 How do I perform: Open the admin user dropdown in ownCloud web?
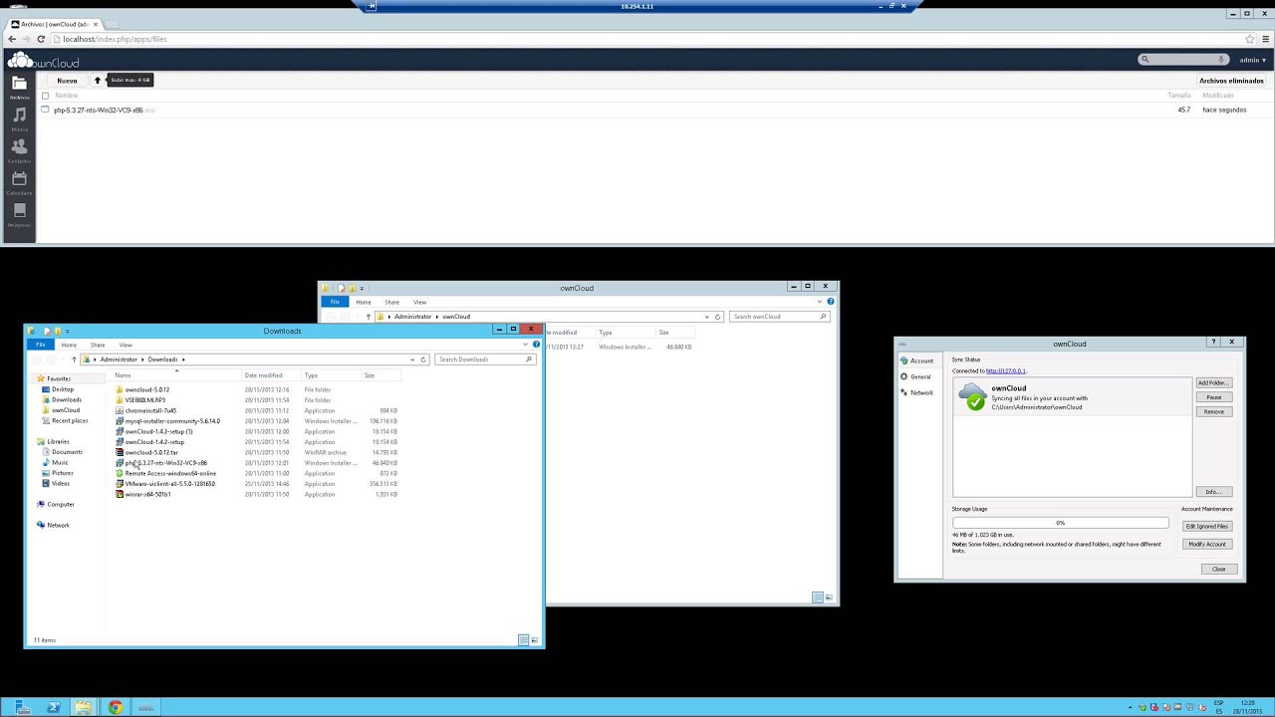tap(1253, 60)
